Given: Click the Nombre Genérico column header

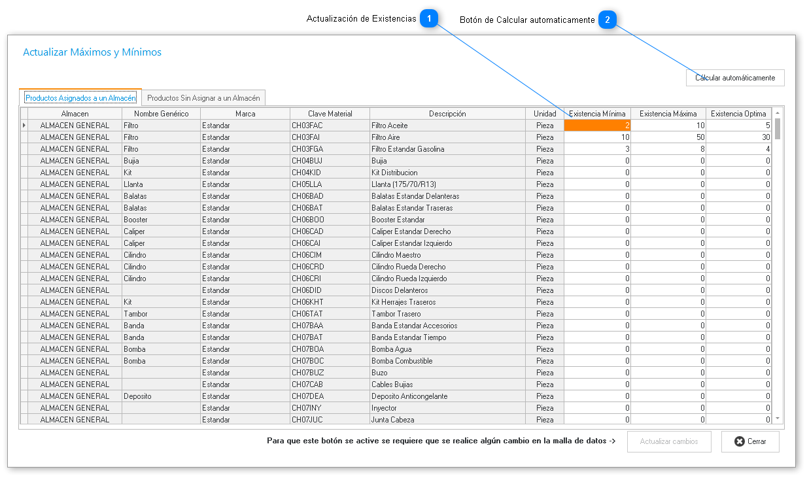Looking at the screenshot, I should [161, 114].
